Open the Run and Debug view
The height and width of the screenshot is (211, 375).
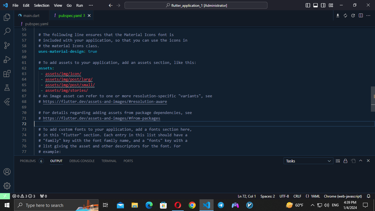[7, 59]
